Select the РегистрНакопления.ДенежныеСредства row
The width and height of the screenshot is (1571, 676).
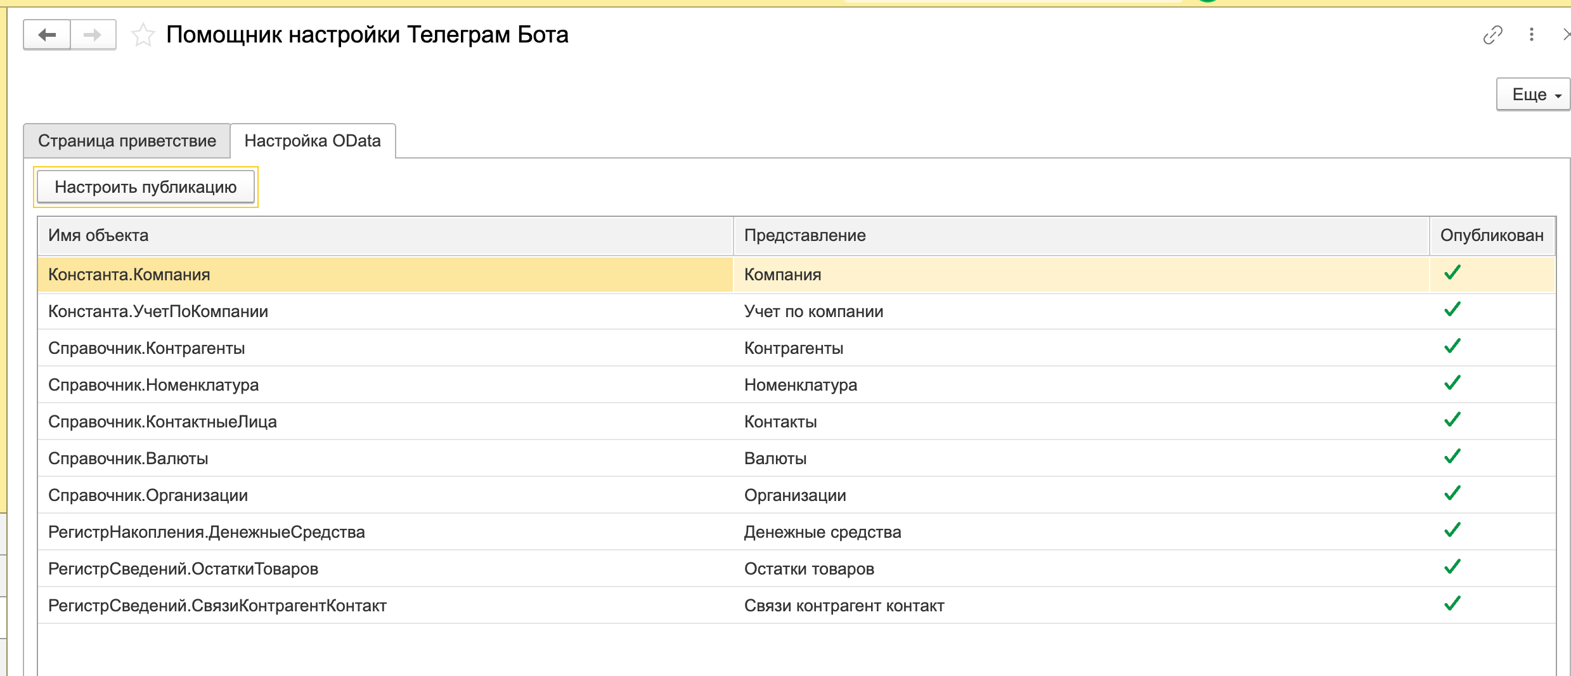tap(206, 532)
